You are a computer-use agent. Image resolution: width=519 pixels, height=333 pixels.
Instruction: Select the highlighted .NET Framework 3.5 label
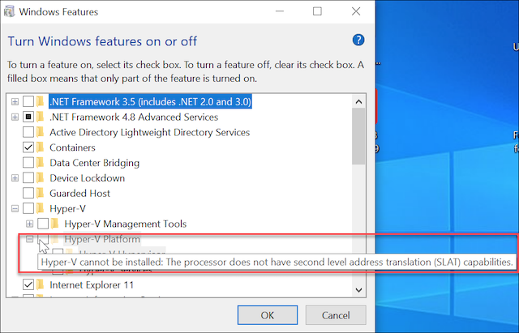[150, 101]
